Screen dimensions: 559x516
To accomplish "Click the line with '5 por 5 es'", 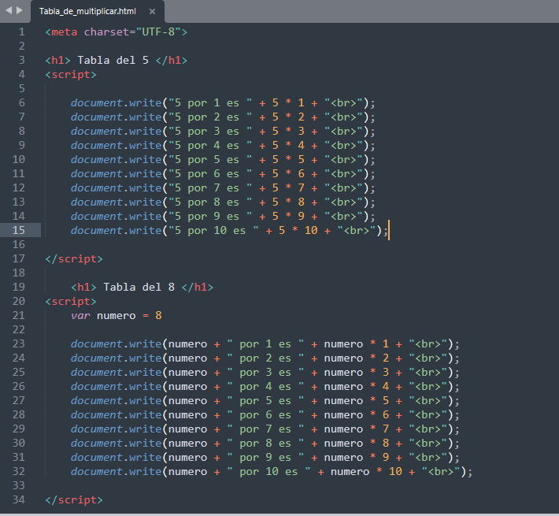I will click(223, 160).
